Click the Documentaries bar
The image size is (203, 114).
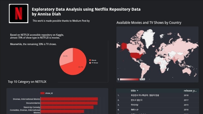pos(69,103)
